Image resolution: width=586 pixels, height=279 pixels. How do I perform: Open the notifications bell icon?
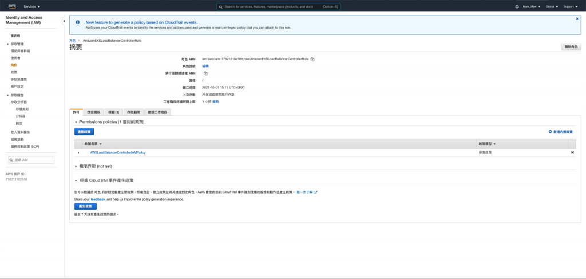pos(517,7)
